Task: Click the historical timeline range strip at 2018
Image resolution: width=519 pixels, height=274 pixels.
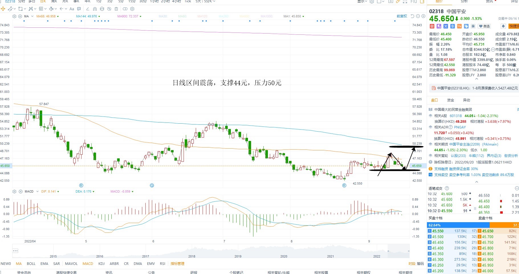Action: 192,254
